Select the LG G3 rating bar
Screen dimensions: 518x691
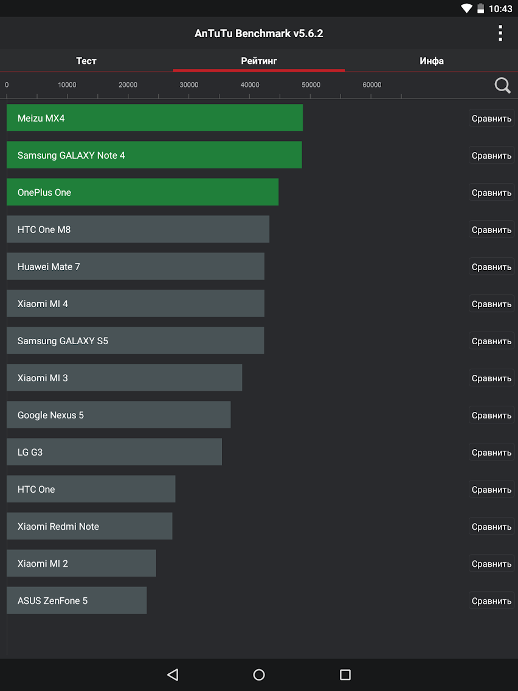pos(114,453)
